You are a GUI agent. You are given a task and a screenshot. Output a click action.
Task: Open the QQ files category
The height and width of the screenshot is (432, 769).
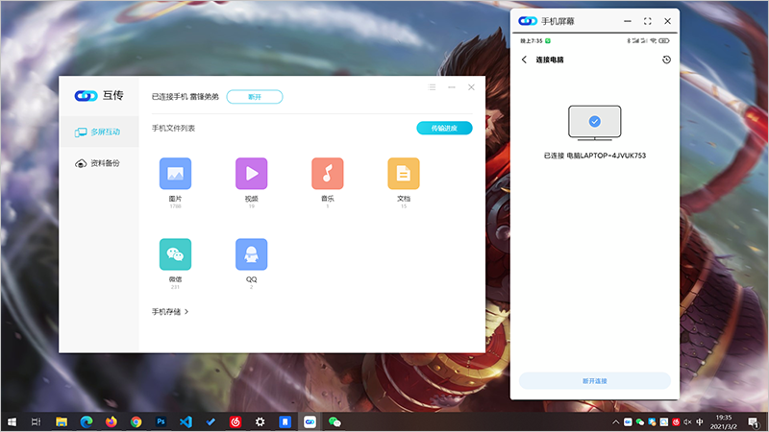coord(252,254)
